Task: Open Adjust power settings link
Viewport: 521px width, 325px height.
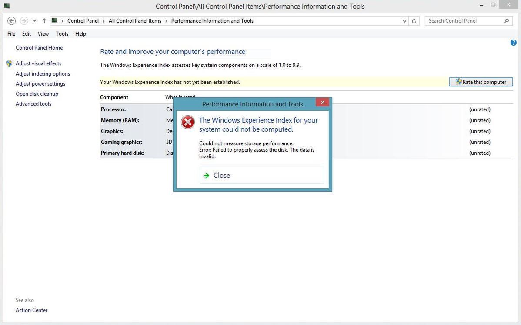Action: click(x=40, y=84)
